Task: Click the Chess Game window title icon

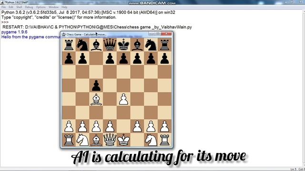Action: pos(63,34)
